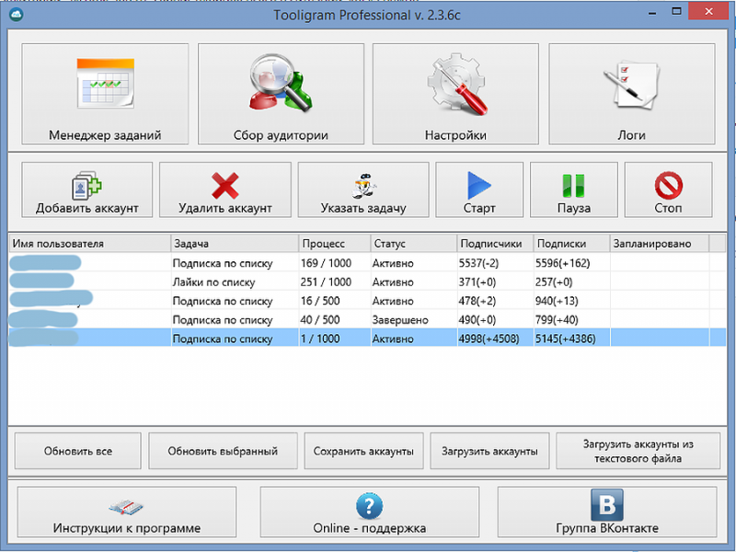
Task: Open Группа ВКонтакте link
Action: (x=606, y=513)
